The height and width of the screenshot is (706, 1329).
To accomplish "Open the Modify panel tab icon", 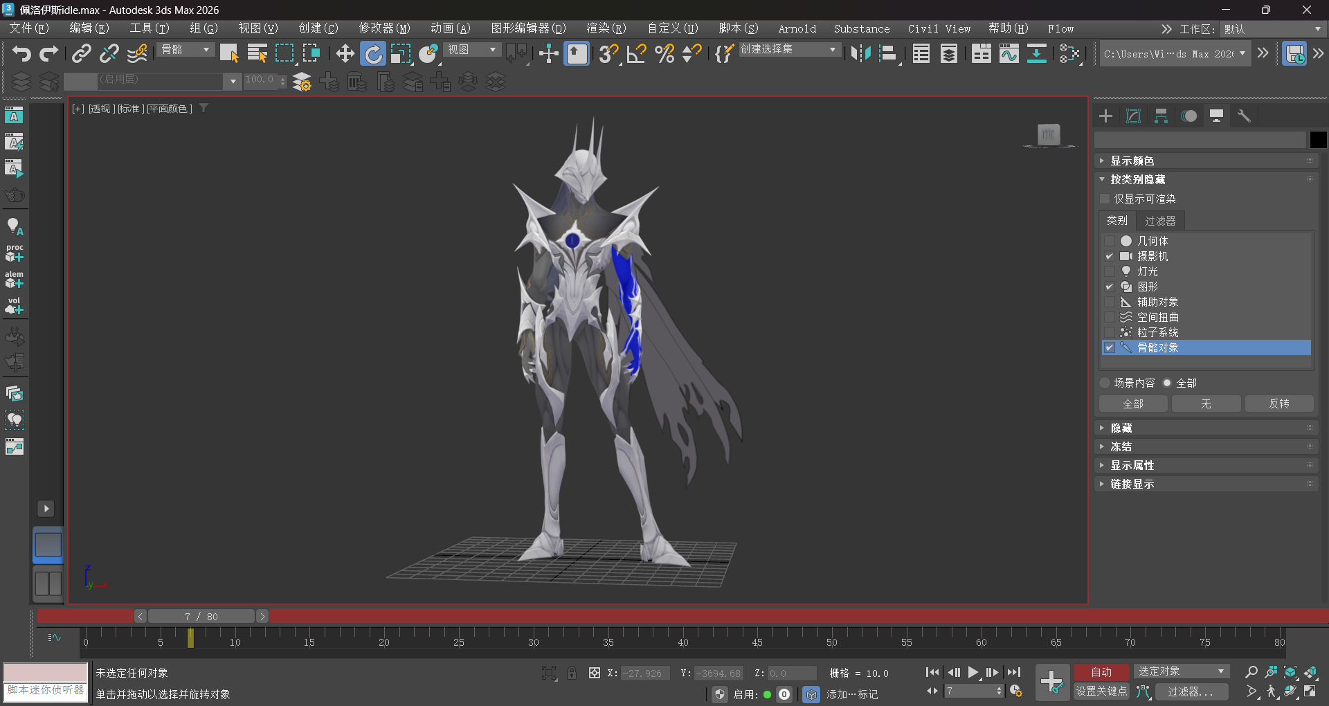I will coord(1134,116).
